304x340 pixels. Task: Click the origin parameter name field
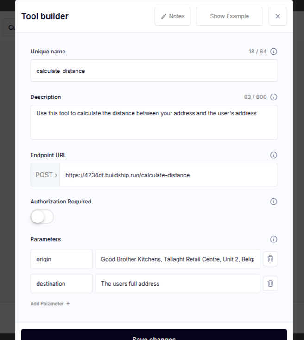(x=61, y=259)
